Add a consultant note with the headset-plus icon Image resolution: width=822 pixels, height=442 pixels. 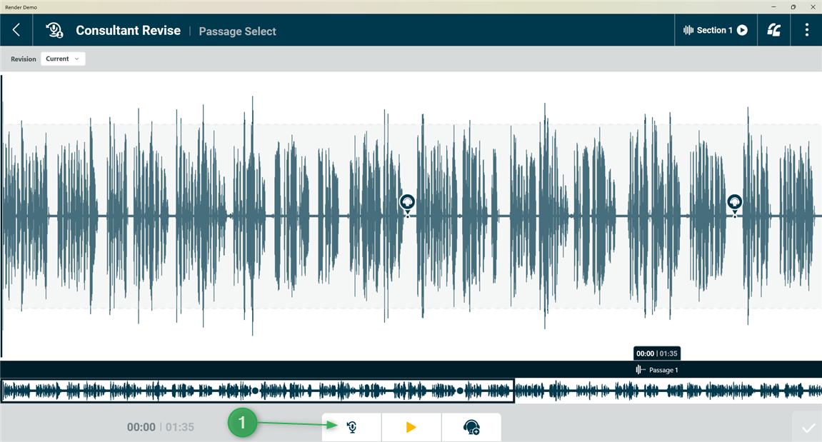point(471,427)
